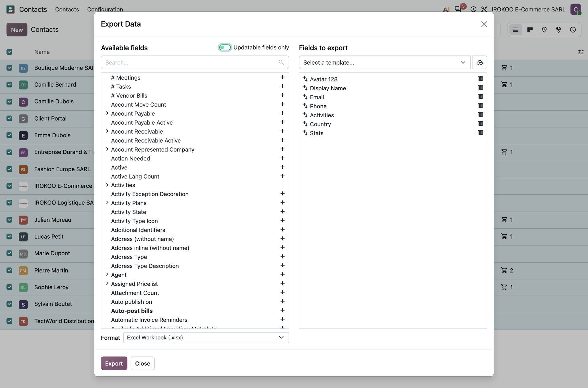Remove Avatar 128 with its trash icon
The height and width of the screenshot is (388, 588).
[x=481, y=79]
